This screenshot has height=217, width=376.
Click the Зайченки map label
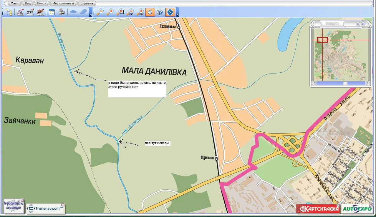[20, 121]
